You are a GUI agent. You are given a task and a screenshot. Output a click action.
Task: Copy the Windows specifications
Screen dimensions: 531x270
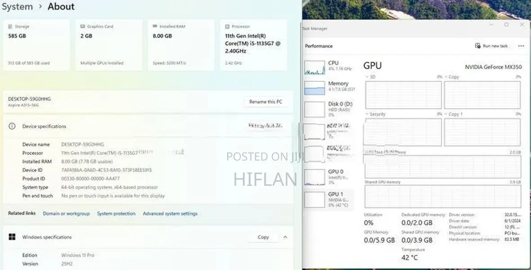pyautogui.click(x=263, y=237)
